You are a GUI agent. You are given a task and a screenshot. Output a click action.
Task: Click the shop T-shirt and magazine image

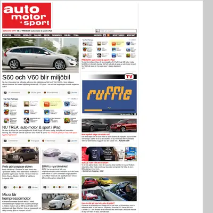[x=109, y=154]
